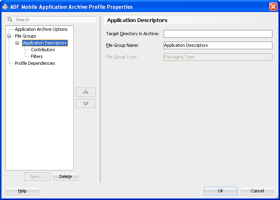Open Help for this dialog

(22, 191)
